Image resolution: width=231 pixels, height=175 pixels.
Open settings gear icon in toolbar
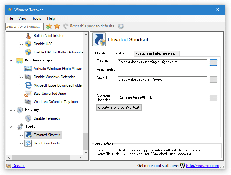(121, 26)
